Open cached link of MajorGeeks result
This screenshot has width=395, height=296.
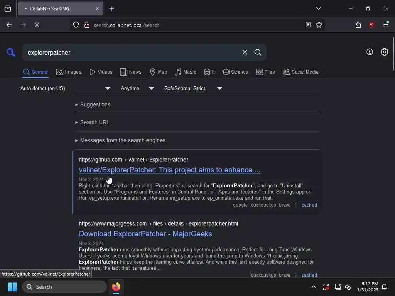[309, 275]
